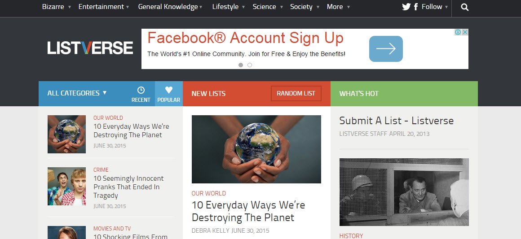Open the Seemingly Innocent Pranks thumbnail
The height and width of the screenshot is (239, 521).
pos(66,186)
